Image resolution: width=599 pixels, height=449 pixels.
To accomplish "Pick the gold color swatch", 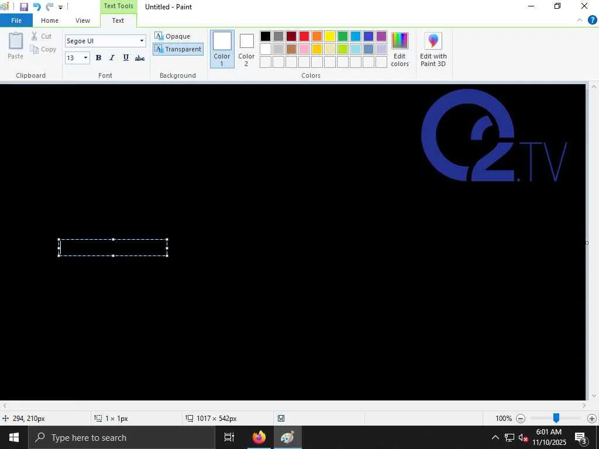I will (x=317, y=49).
